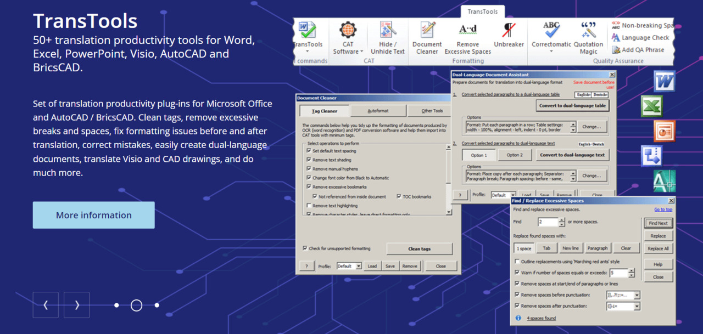This screenshot has height=334, width=703.
Task: Click the PowerPoint application icon
Action: coord(664,131)
